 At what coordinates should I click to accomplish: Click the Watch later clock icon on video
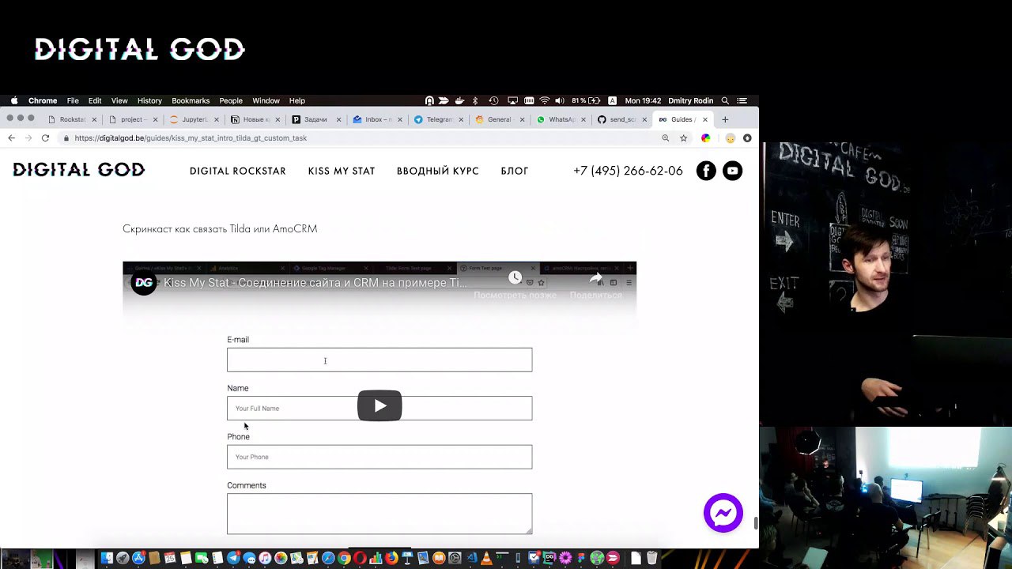click(515, 277)
